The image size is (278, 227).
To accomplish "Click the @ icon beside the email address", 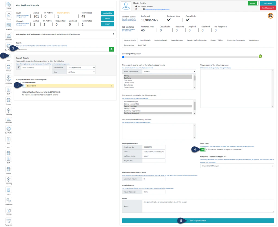I will (x=144, y=9).
